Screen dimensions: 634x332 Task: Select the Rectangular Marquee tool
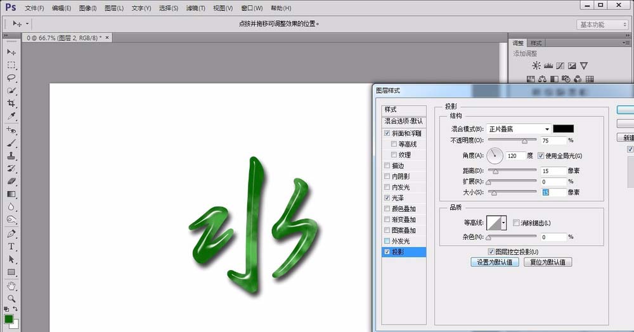click(x=11, y=65)
